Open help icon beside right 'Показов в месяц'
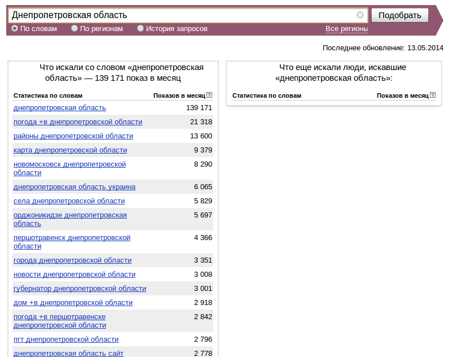 tap(433, 95)
